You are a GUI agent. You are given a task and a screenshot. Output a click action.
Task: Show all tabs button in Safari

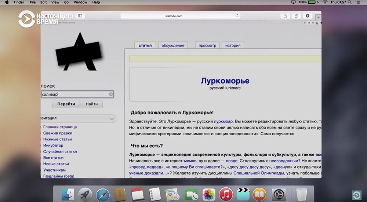pyautogui.click(x=296, y=16)
